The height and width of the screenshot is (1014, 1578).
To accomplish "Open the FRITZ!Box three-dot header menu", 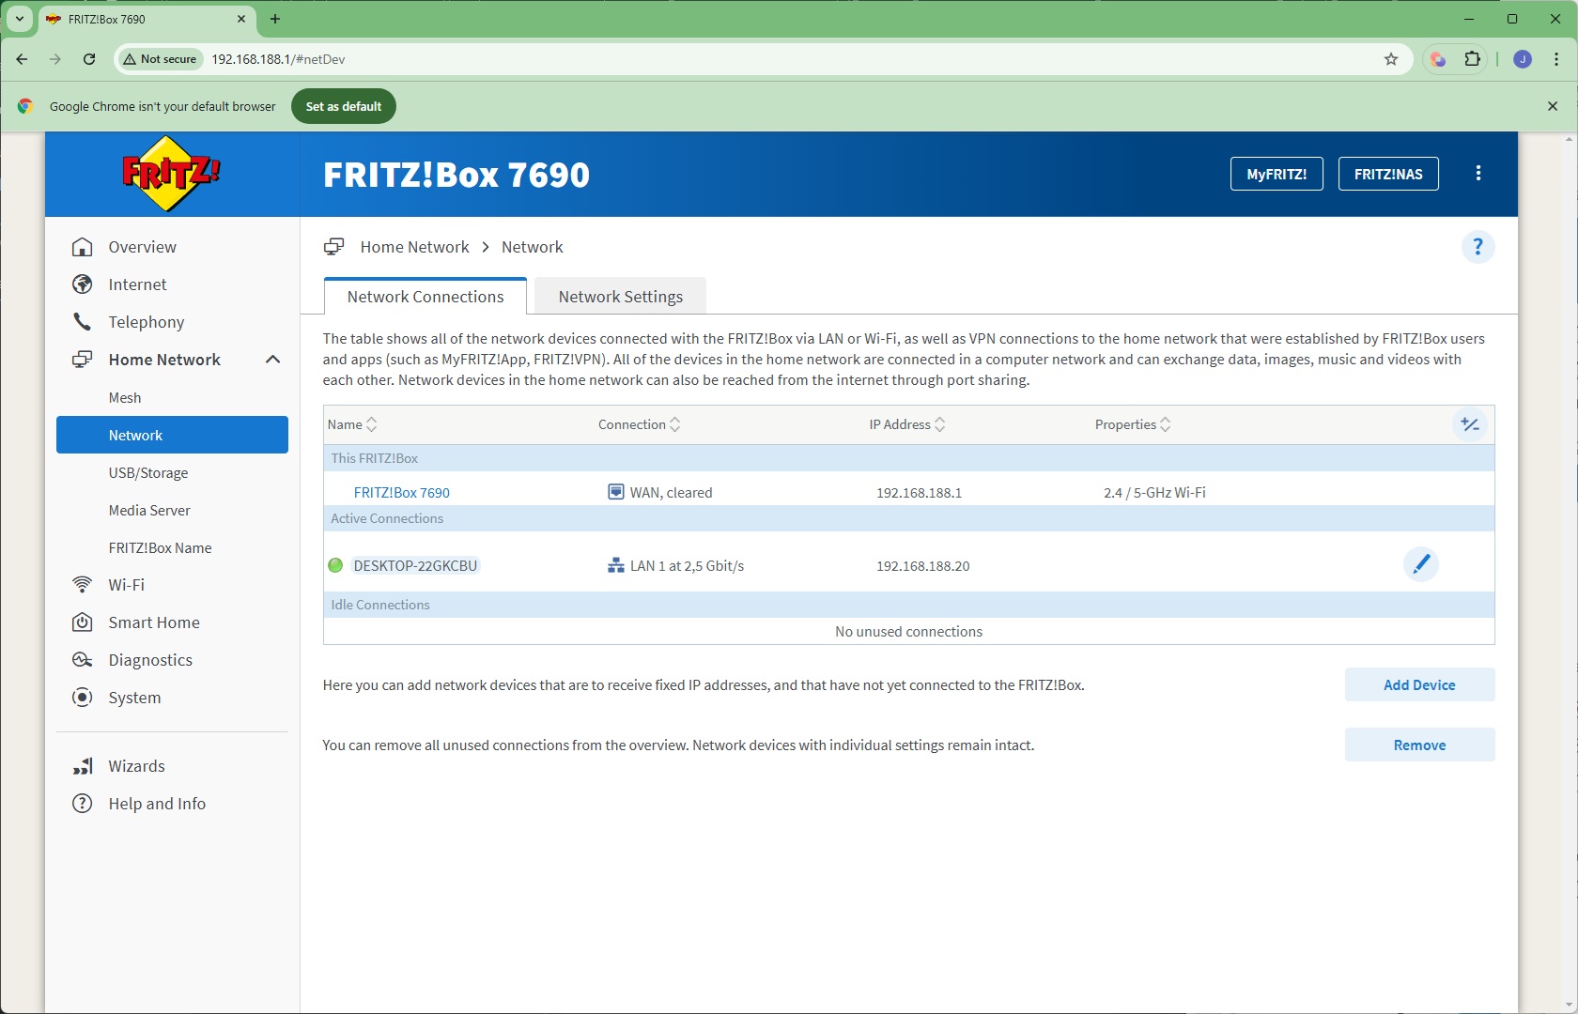I will [x=1478, y=174].
